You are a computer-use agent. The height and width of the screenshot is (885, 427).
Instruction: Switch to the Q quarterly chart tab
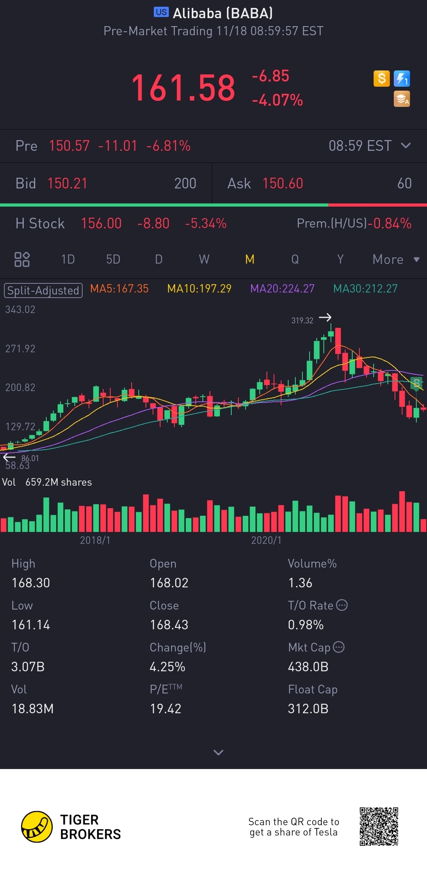pyautogui.click(x=295, y=259)
